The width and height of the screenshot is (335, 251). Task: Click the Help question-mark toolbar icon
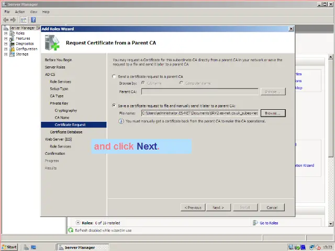(33, 20)
